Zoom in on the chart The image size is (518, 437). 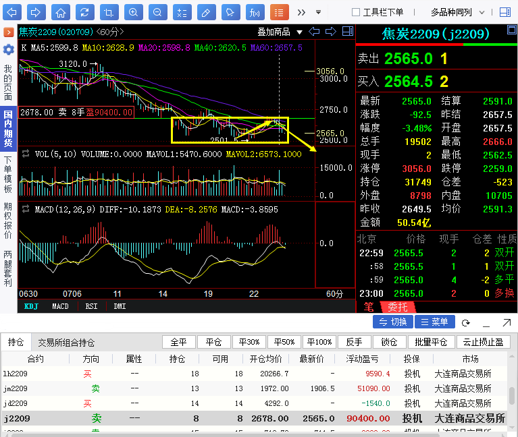point(133,12)
